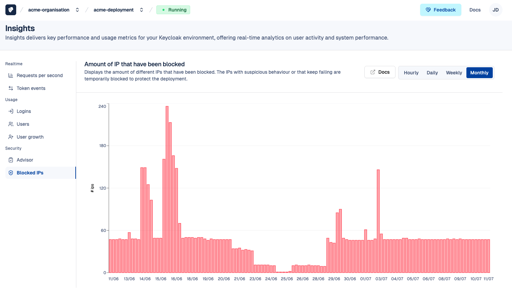This screenshot has width=512, height=288.
Task: Click the Logins arrow icon
Action: pyautogui.click(x=11, y=111)
